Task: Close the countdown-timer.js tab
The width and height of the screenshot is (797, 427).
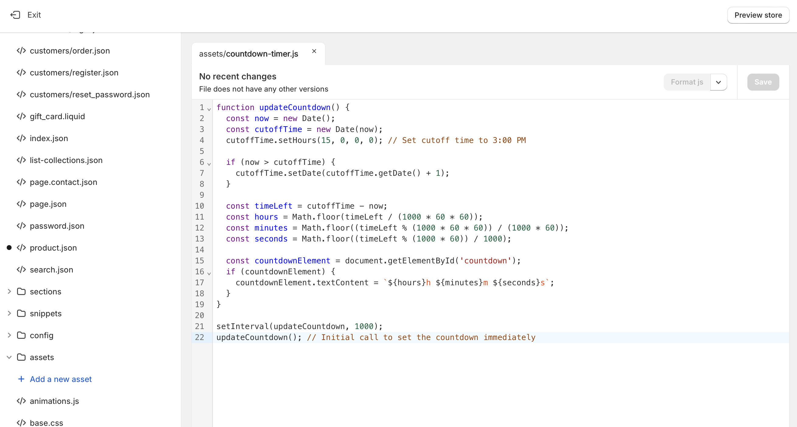Action: [x=314, y=51]
